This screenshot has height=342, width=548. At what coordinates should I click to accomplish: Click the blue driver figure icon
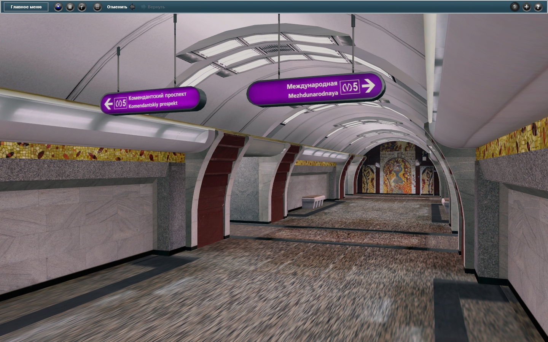[x=58, y=7]
